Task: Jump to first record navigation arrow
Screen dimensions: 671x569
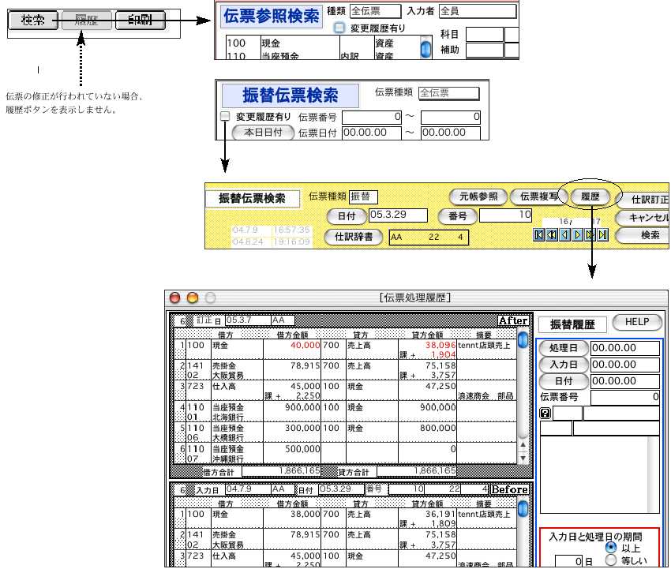Action: pos(539,234)
